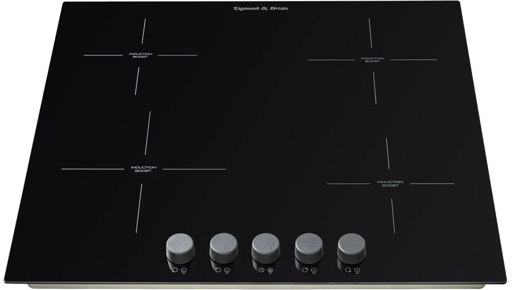Tap the child lock icon
This screenshot has height=290, width=515.
click(270, 270)
